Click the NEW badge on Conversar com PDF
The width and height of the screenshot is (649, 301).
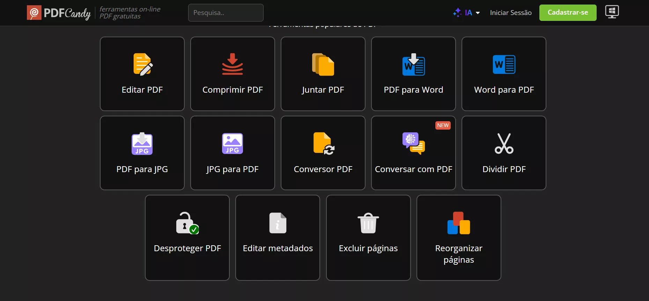(443, 125)
